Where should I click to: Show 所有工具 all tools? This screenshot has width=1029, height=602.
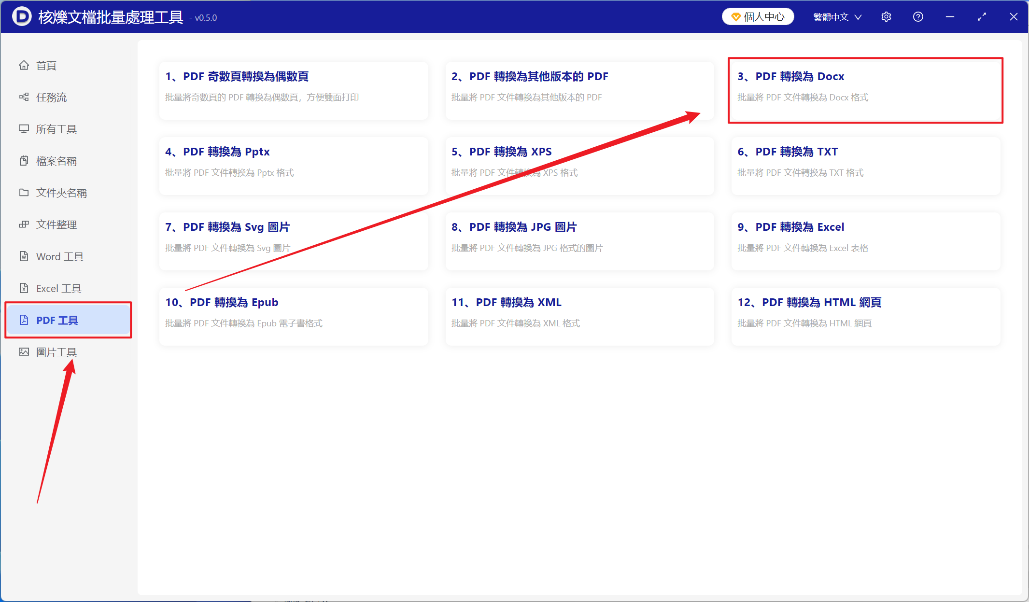pos(68,129)
